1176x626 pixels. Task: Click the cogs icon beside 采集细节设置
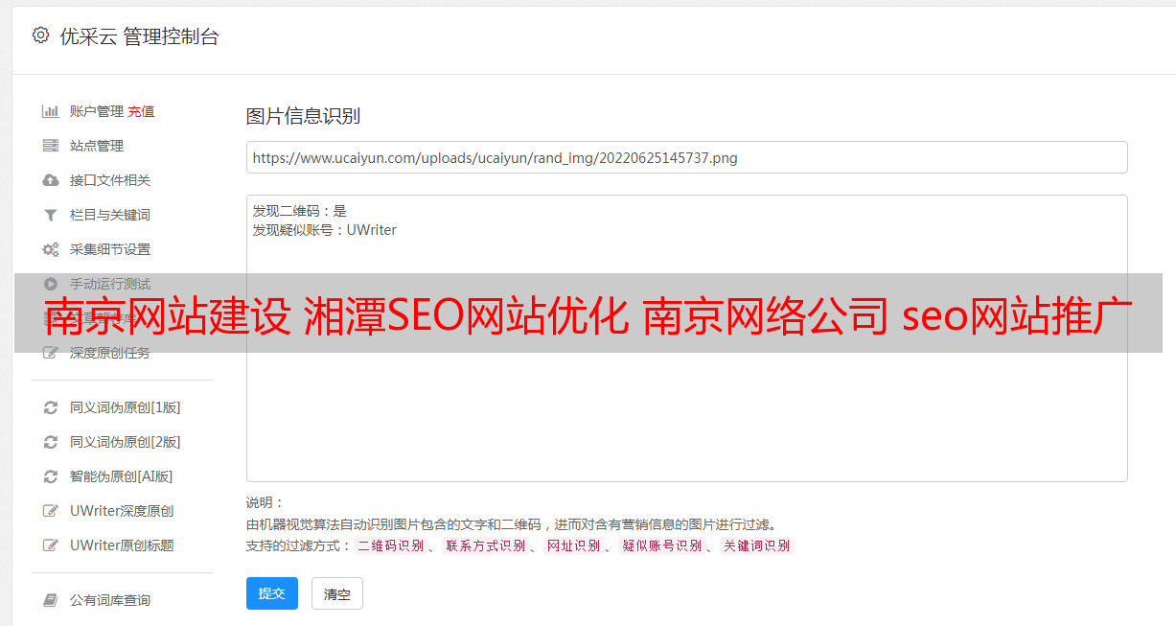51,249
